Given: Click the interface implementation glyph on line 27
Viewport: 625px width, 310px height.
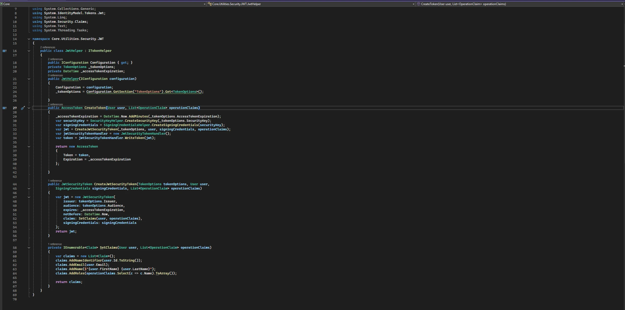Looking at the screenshot, I should point(5,108).
